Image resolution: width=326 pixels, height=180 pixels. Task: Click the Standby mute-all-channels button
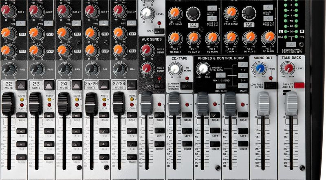[187, 86]
